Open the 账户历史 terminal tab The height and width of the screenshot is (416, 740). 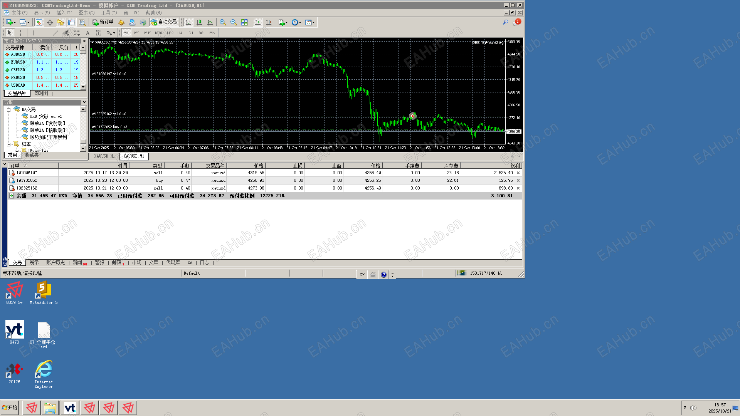tap(55, 263)
